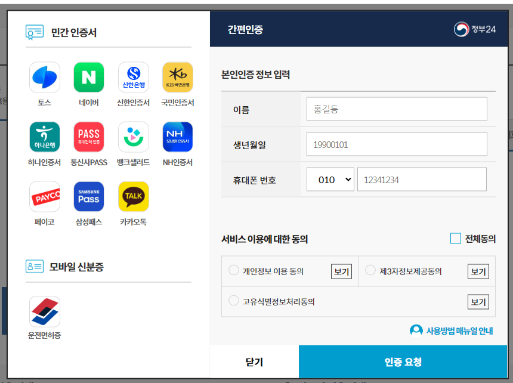Select 하나인증서 for verification

[44, 136]
